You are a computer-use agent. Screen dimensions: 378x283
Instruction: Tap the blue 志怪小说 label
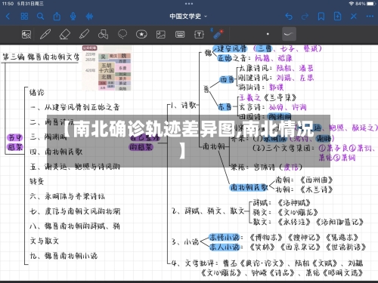click(x=225, y=237)
